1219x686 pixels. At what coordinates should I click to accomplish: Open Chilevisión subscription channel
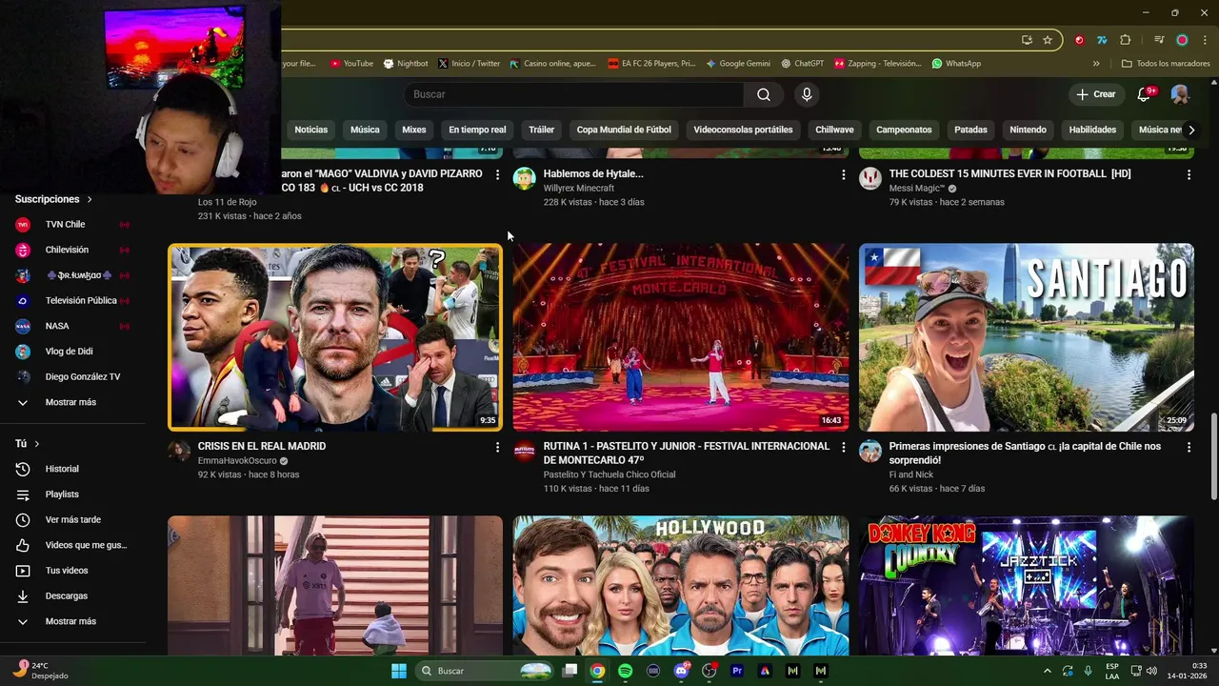coord(72,250)
